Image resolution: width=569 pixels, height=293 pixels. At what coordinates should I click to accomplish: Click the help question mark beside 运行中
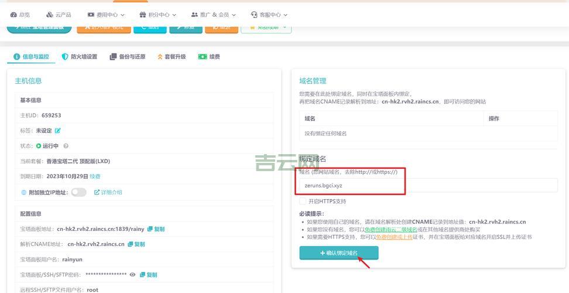click(x=66, y=146)
